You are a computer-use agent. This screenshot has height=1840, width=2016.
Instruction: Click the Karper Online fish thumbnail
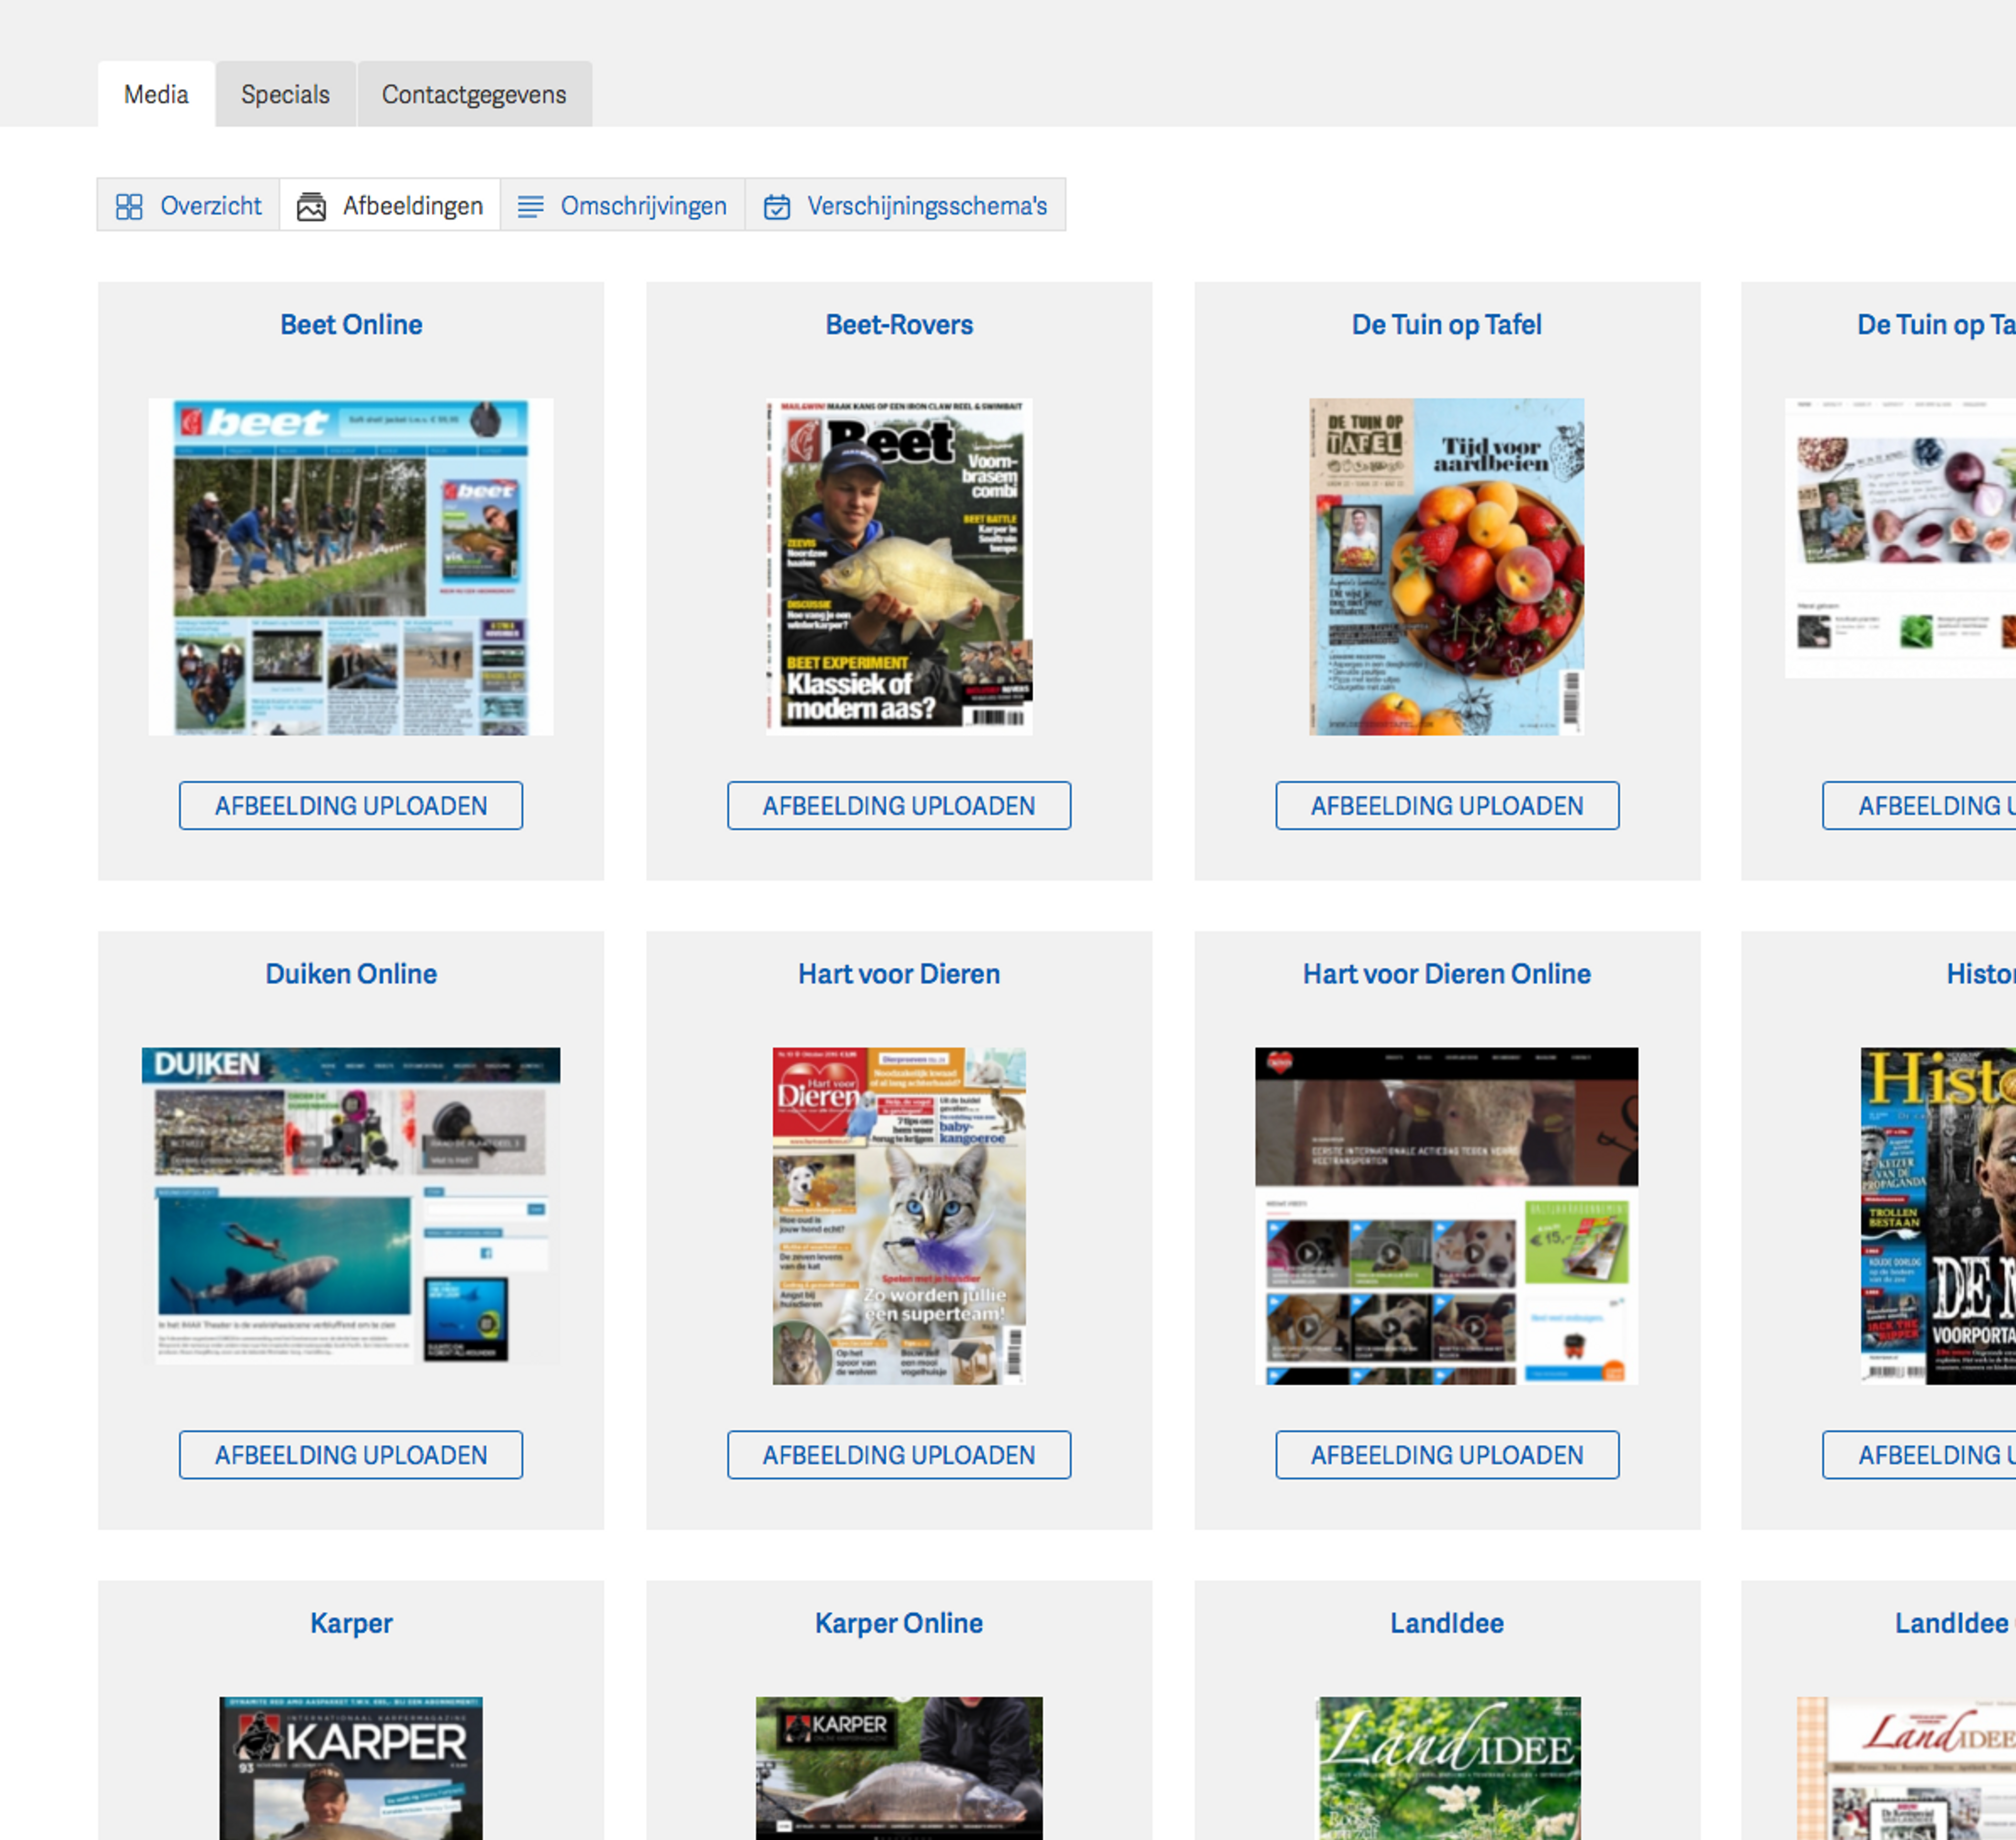(899, 1768)
